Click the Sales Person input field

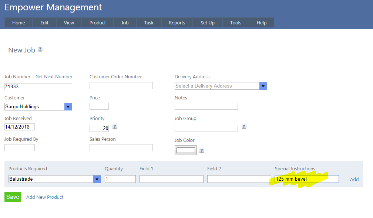coord(121,148)
